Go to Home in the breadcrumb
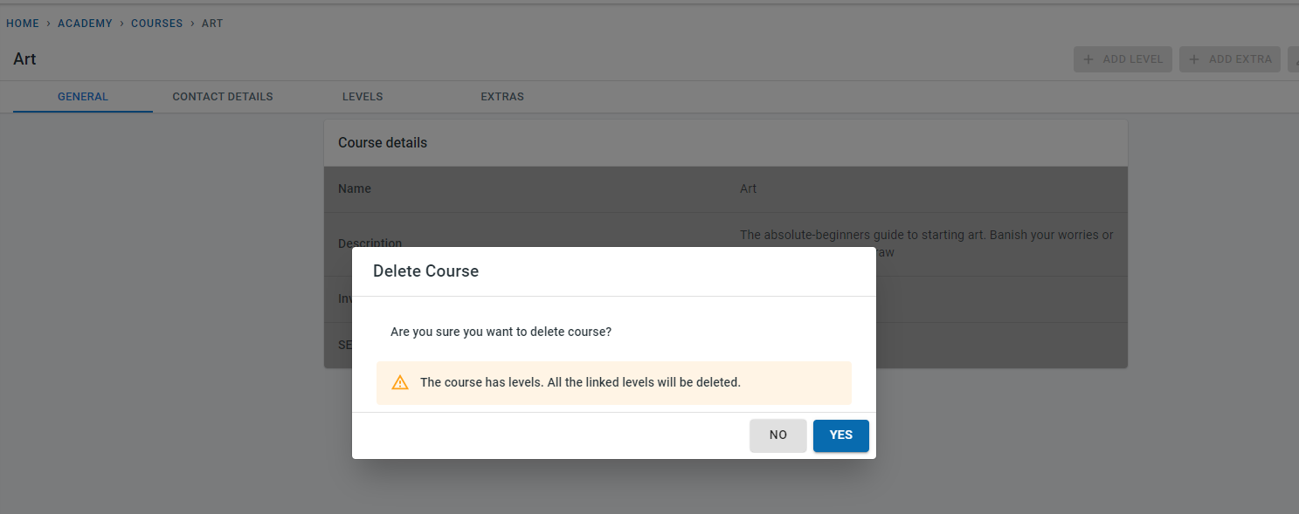1299x514 pixels. 23,24
